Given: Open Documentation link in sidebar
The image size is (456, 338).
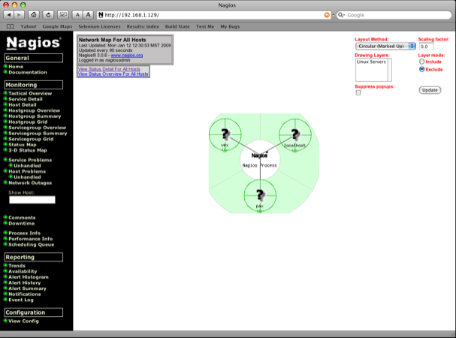Looking at the screenshot, I should 28,72.
